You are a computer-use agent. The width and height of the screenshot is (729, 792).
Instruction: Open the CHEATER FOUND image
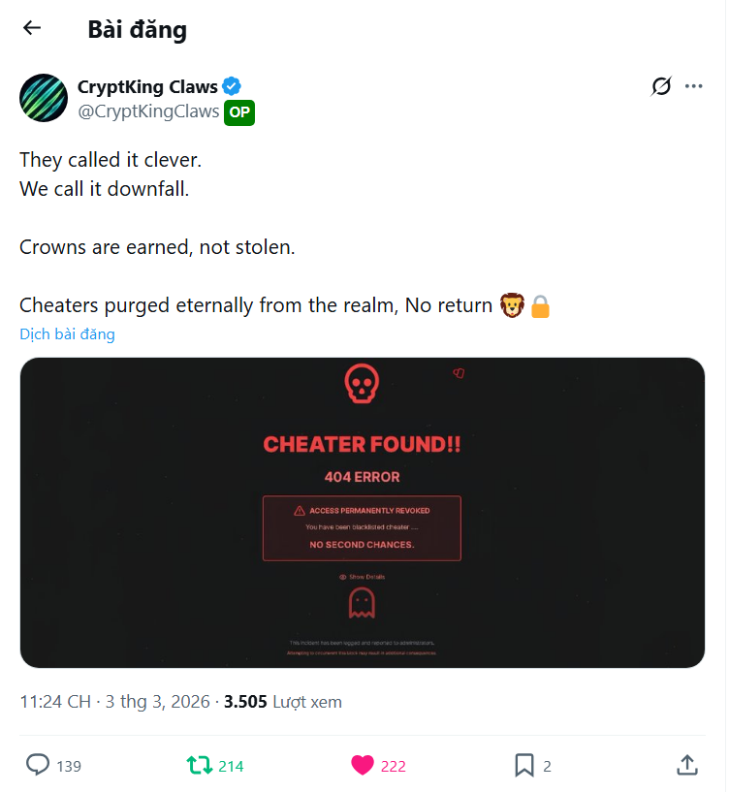(363, 513)
